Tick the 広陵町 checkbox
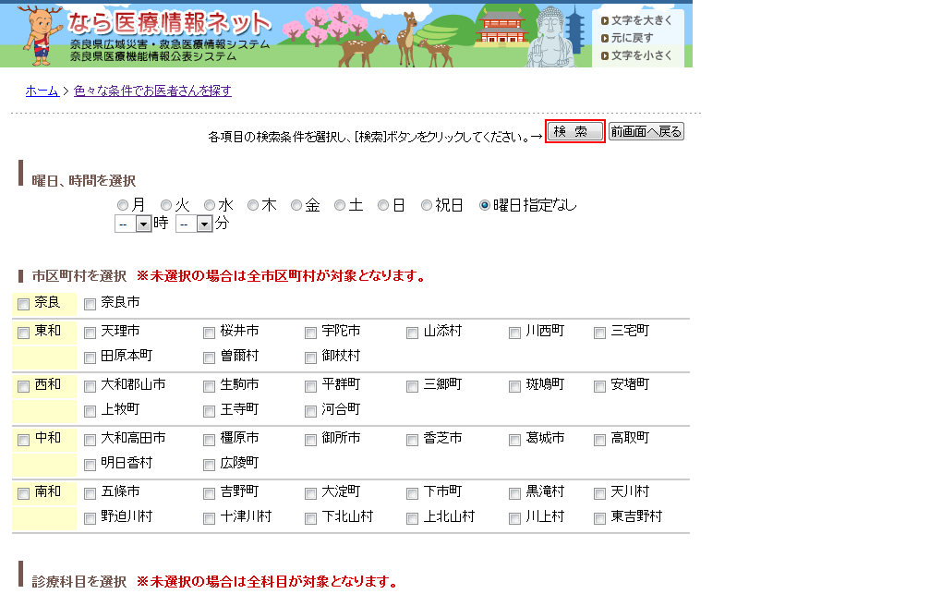Screen dimensions: 930x594 [x=210, y=466]
